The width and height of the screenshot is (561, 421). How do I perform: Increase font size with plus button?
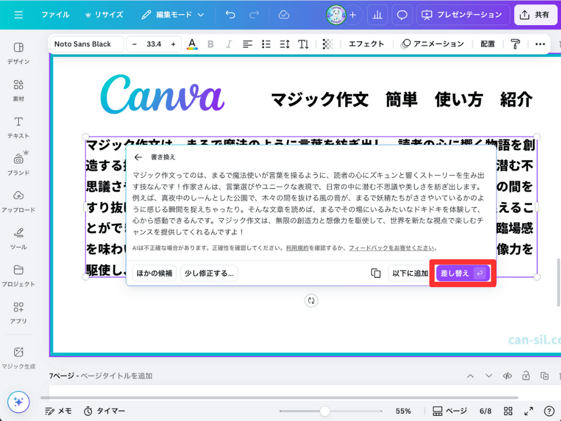(x=173, y=44)
